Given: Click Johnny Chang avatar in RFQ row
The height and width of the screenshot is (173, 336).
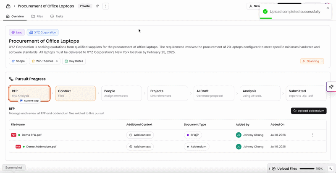Looking at the screenshot, I should click(x=239, y=135).
